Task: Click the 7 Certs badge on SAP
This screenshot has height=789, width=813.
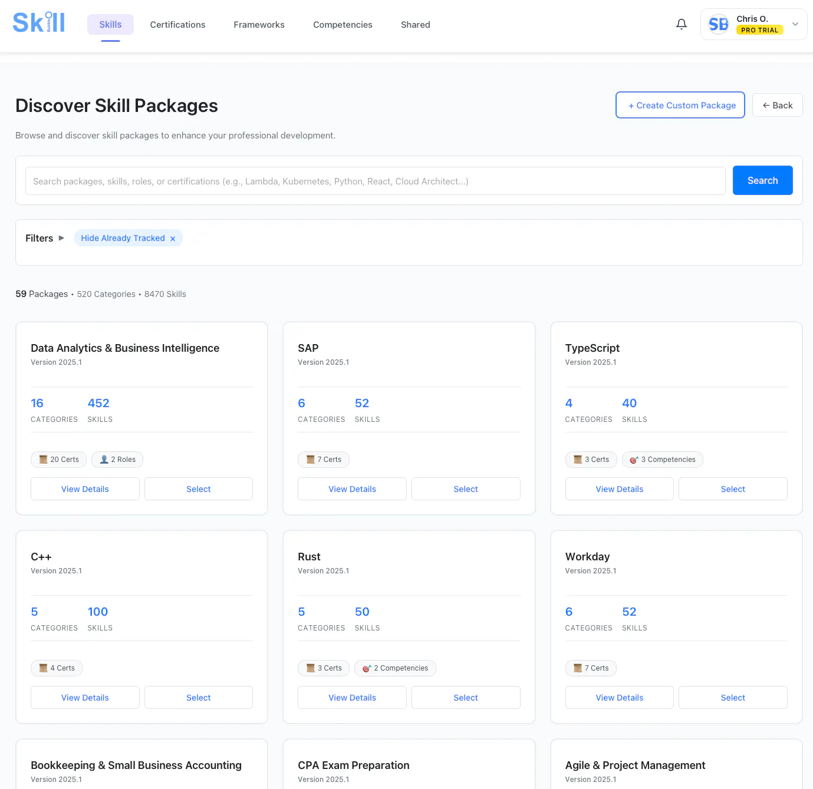Action: [x=324, y=460]
